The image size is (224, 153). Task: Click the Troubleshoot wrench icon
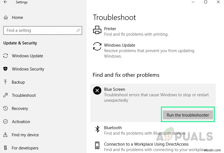click(5, 95)
